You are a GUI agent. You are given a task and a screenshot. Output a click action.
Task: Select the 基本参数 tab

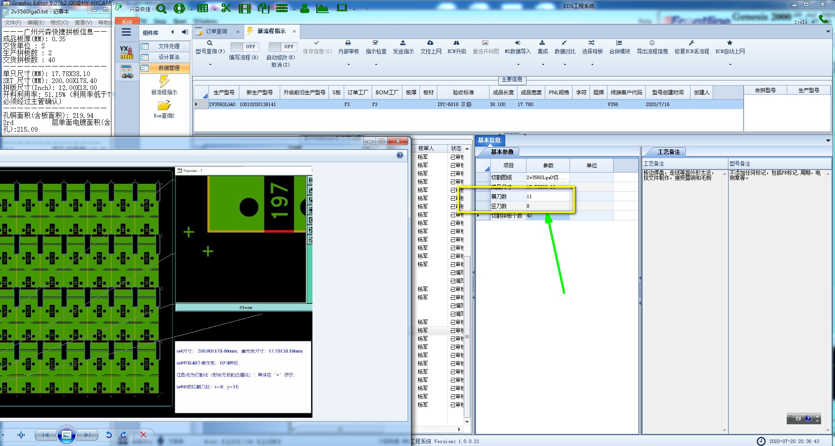(x=502, y=152)
